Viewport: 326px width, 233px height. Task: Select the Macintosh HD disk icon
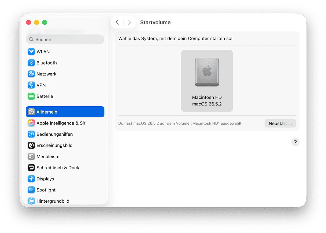(207, 72)
